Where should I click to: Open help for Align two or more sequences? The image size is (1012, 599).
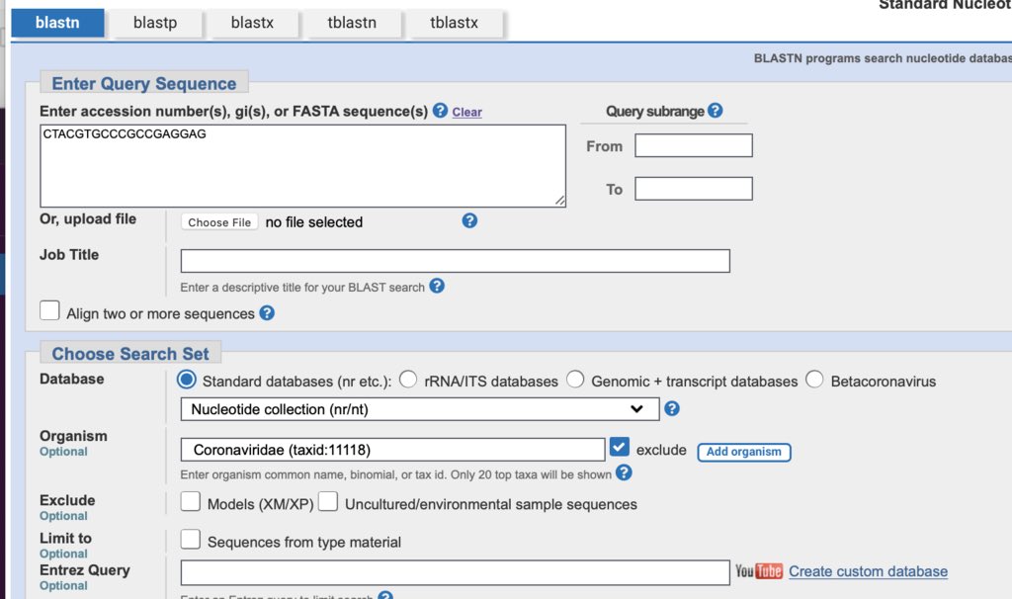click(x=267, y=313)
